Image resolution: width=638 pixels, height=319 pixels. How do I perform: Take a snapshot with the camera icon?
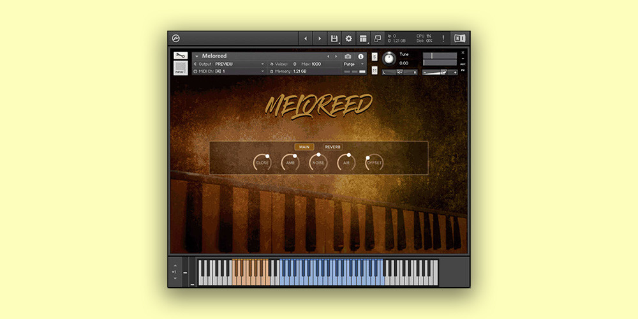pos(348,56)
